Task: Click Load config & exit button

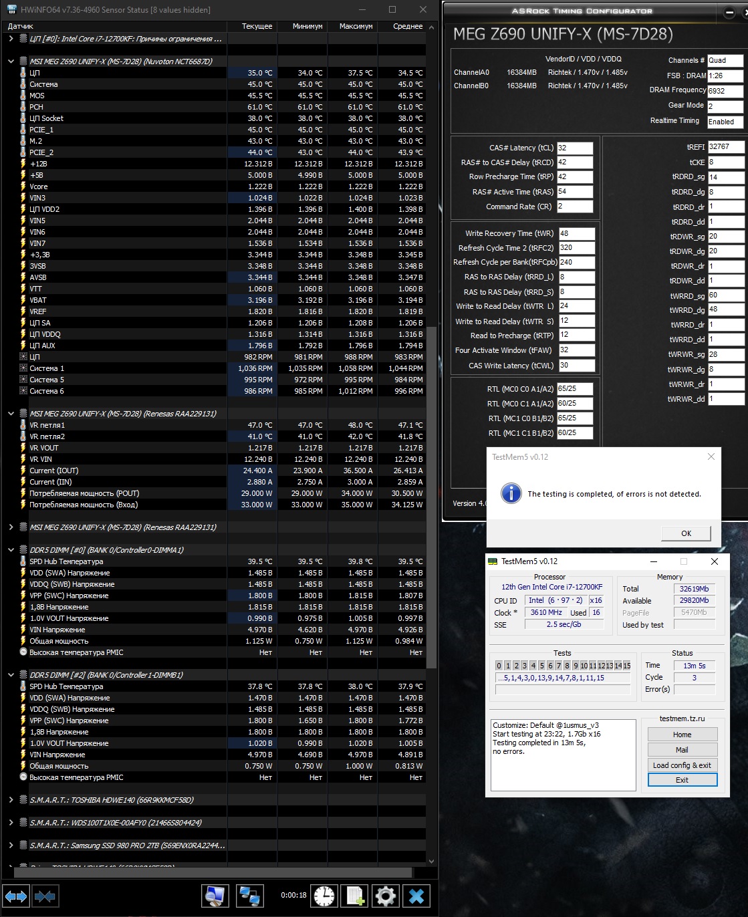Action: pos(682,765)
